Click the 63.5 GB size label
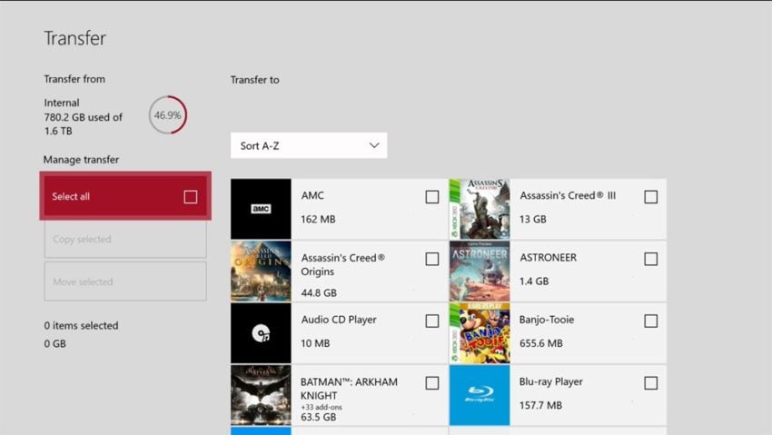 click(x=318, y=417)
